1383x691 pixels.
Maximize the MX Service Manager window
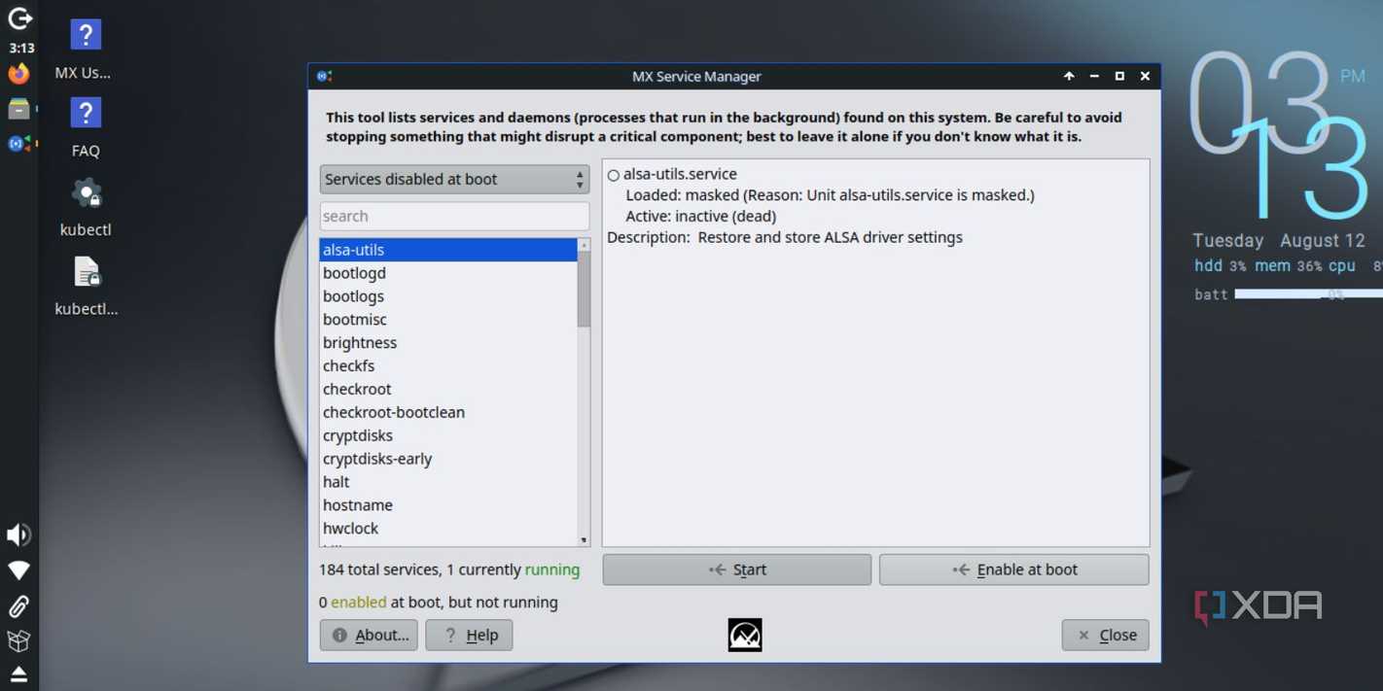coord(1119,76)
